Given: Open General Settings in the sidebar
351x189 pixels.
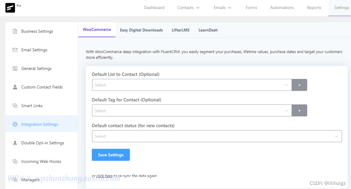Looking at the screenshot, I should click(41, 69).
